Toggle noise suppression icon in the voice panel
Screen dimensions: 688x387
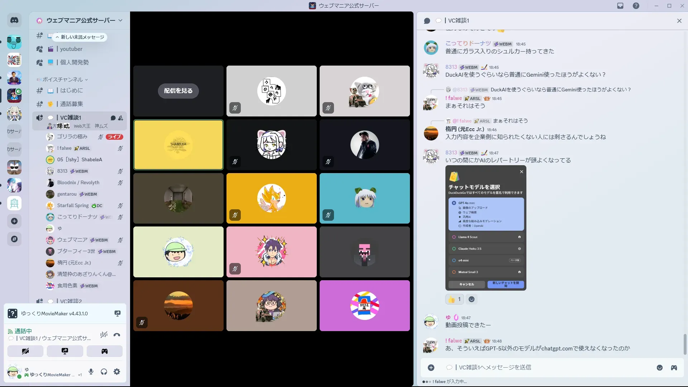coord(104,335)
